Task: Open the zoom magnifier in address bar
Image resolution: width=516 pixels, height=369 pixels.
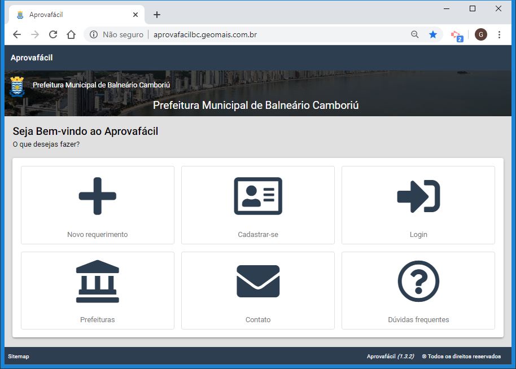Action: tap(414, 34)
